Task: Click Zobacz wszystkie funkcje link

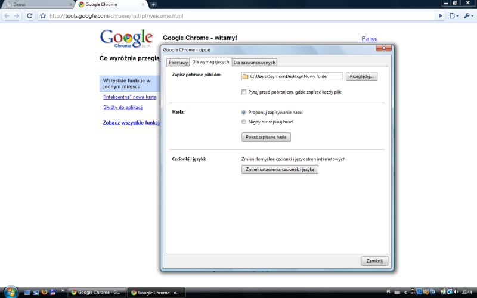Action: [x=131, y=123]
